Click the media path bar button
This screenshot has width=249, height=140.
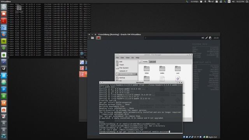[x=145, y=61]
